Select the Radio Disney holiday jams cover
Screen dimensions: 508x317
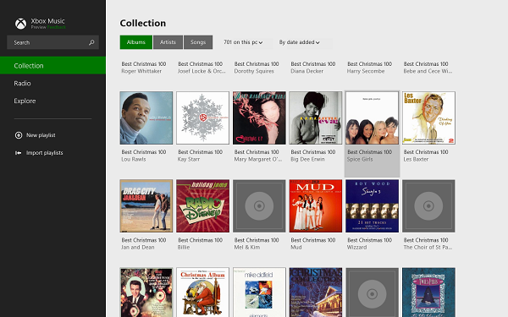coord(203,206)
